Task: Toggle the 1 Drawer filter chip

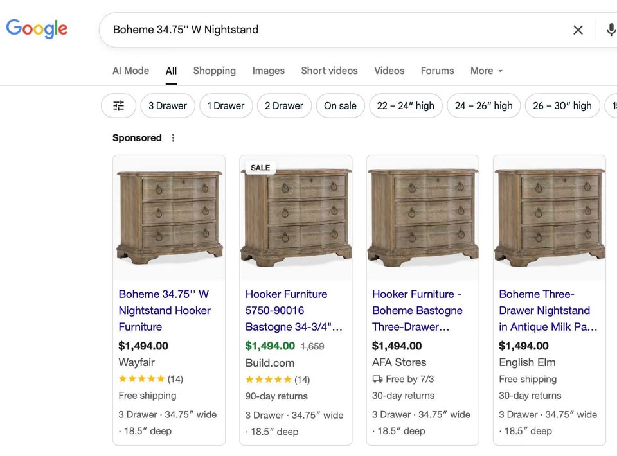Action: 226,106
